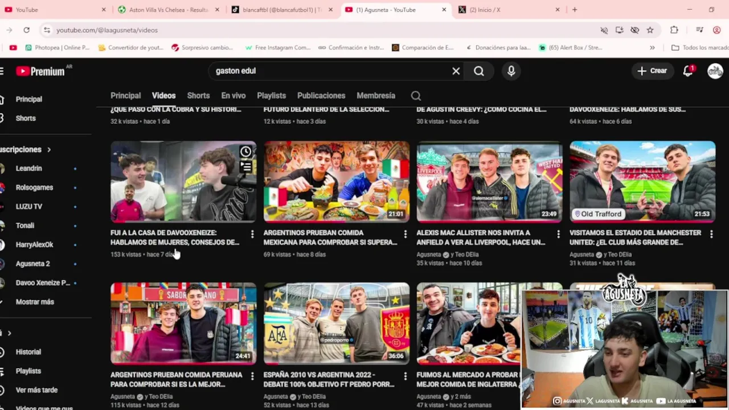Open Liverpool Anfield video thumbnail
Viewport: 729px width, 410px height.
pos(489,182)
